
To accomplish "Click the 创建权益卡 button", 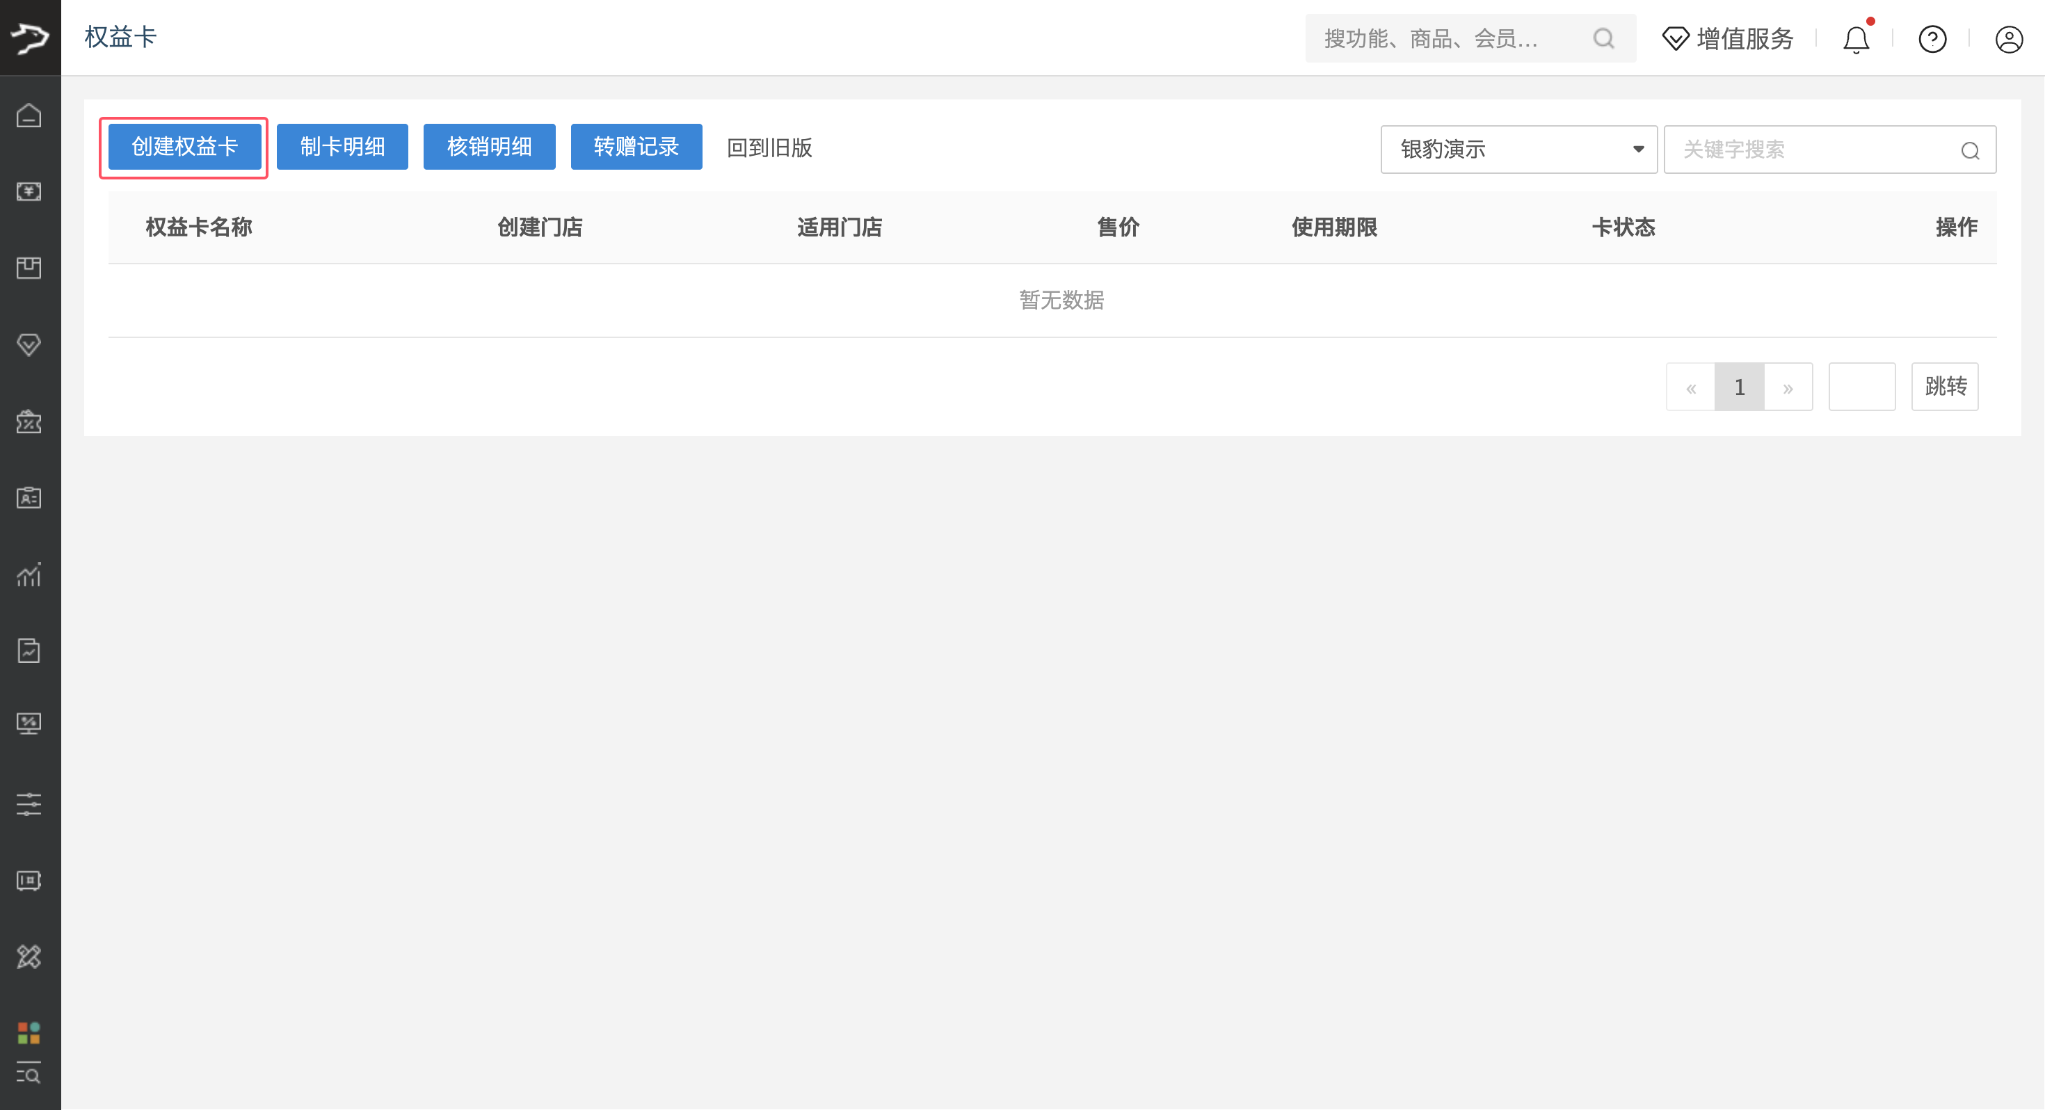I will 184,147.
